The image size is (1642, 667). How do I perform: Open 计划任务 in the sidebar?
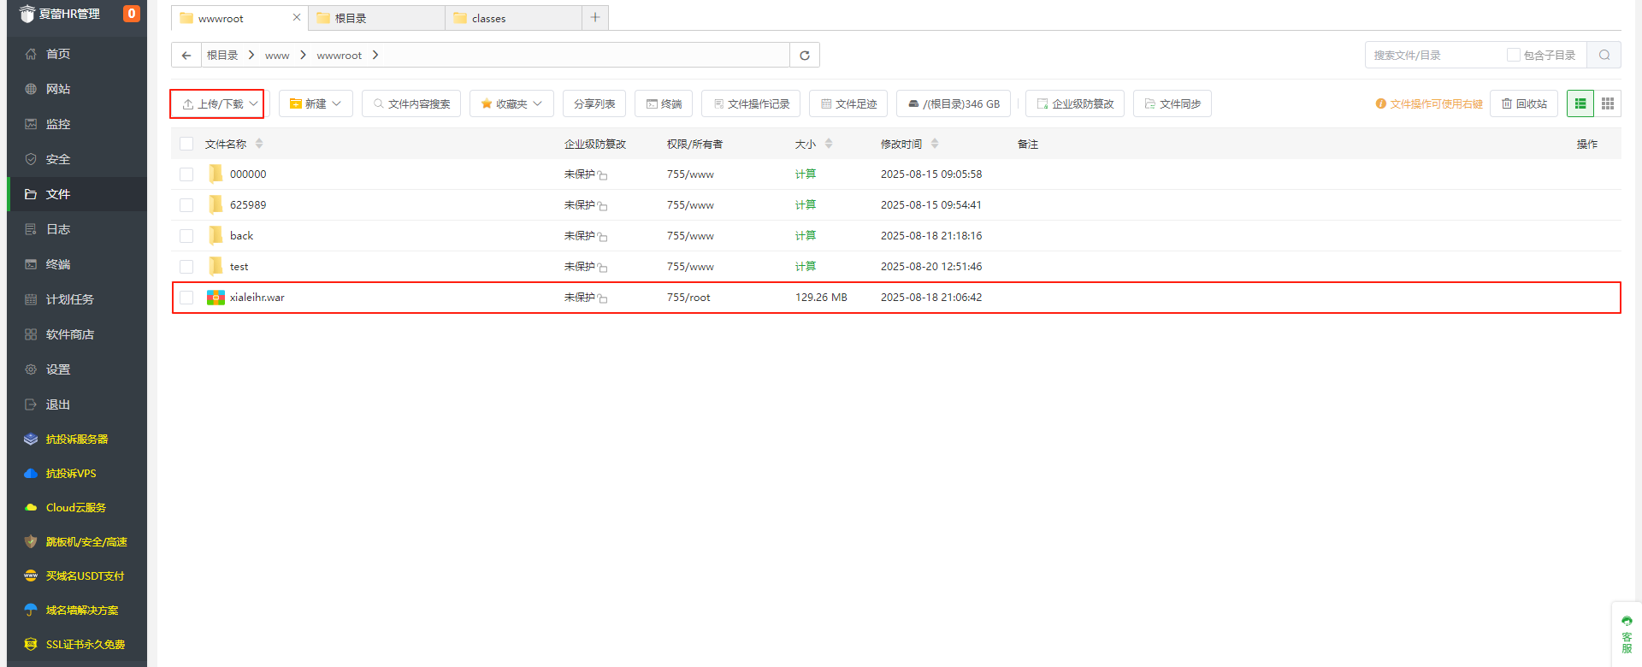70,299
